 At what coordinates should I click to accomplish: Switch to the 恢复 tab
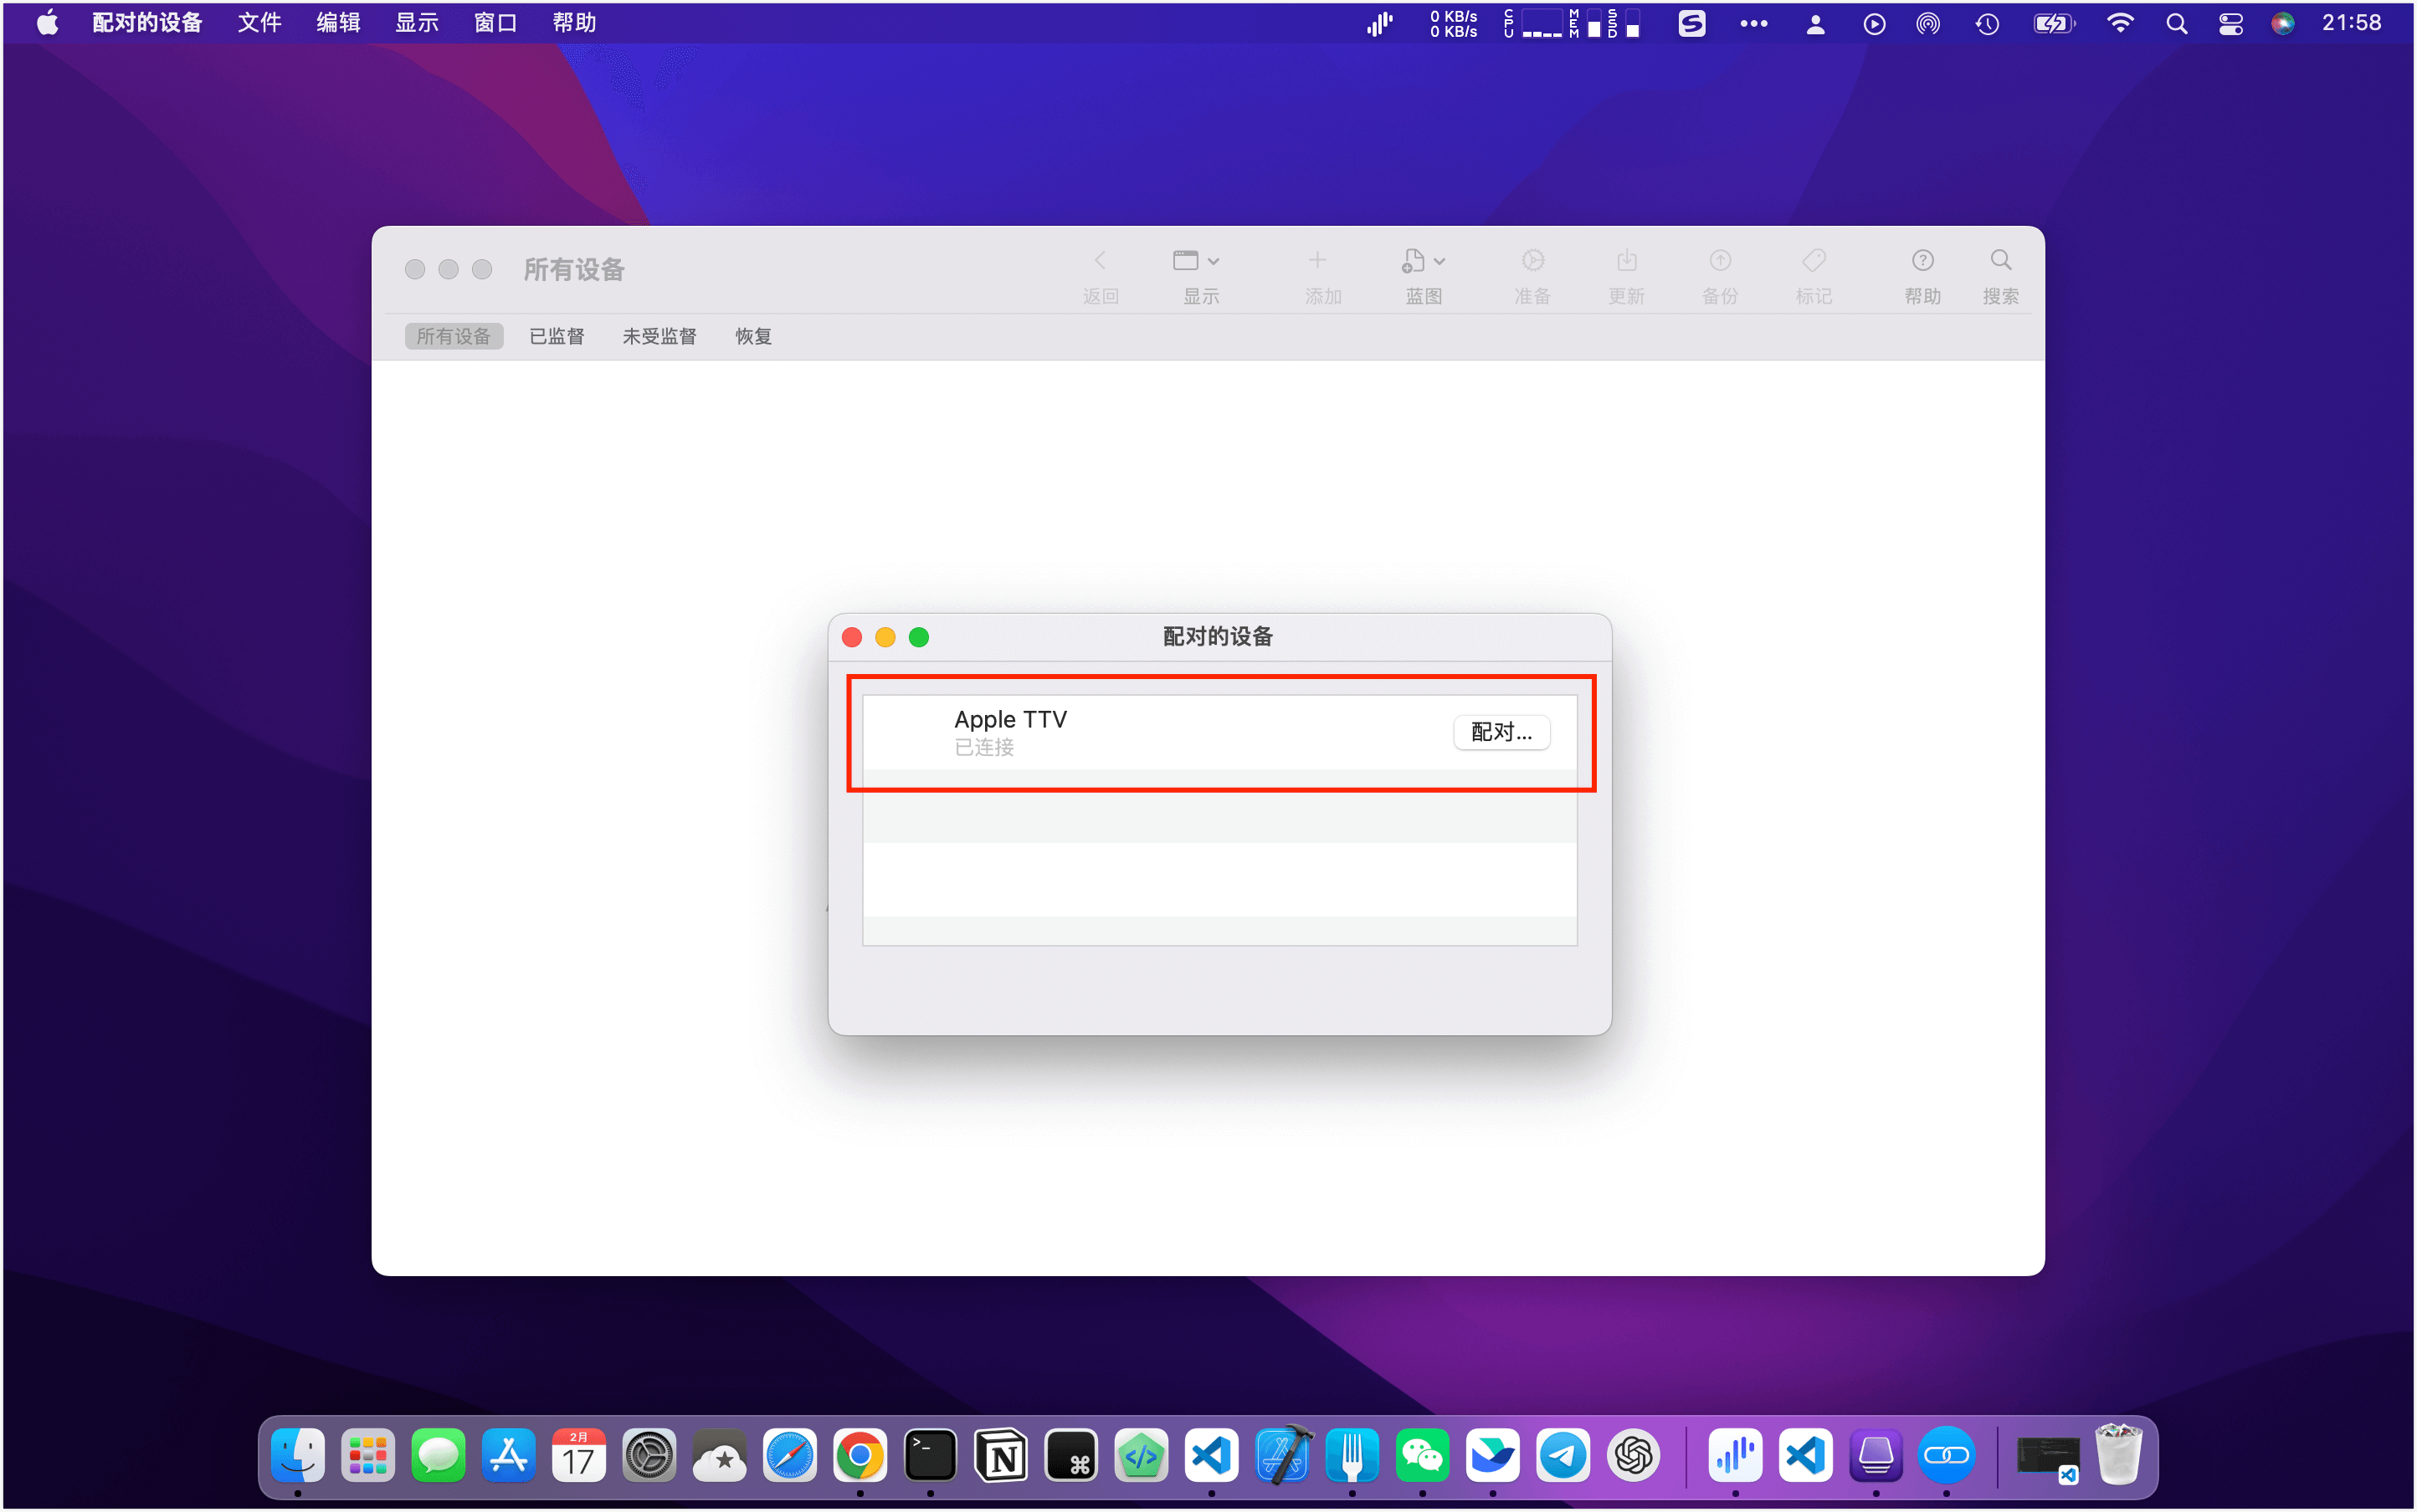tap(753, 336)
